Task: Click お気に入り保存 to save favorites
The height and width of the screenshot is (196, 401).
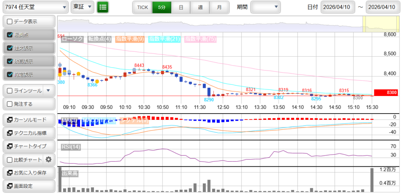Action: (x=29, y=173)
